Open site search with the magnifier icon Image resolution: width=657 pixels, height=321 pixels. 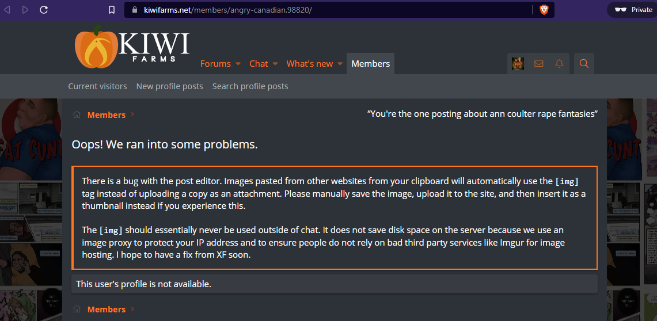(x=584, y=63)
